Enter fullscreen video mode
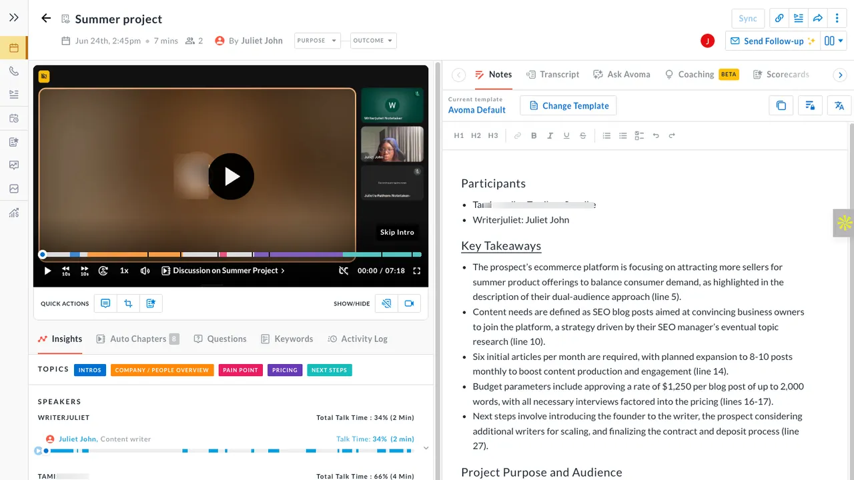Viewport: 854px width, 480px height. 417,271
